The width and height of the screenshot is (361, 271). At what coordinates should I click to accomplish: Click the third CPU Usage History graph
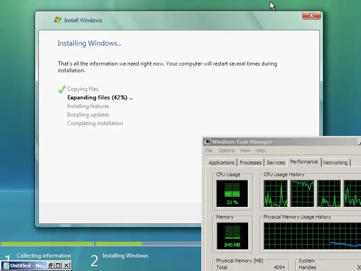[x=329, y=194]
